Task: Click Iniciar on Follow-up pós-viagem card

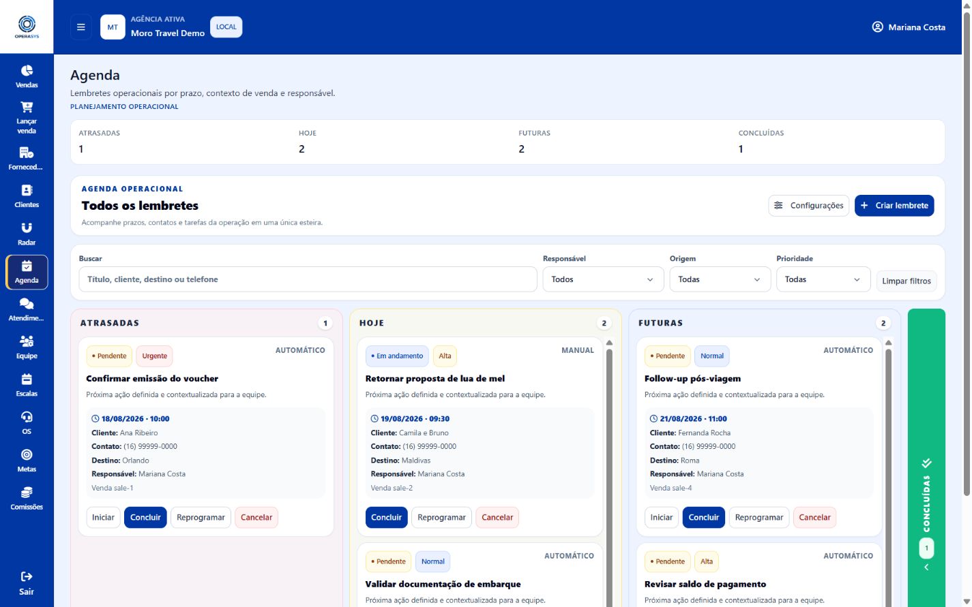Action: [x=662, y=518]
